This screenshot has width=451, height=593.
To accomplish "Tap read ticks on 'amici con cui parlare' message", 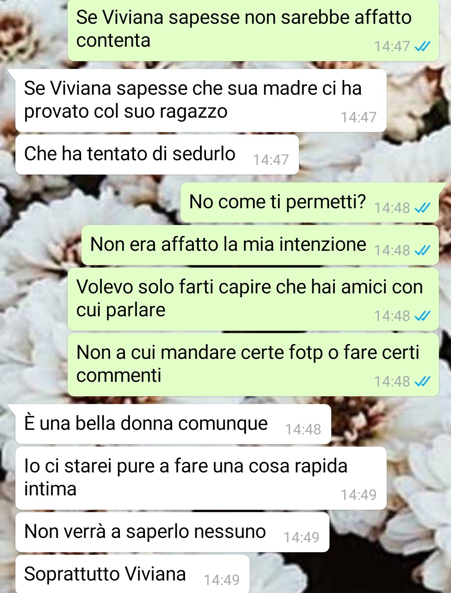I will (422, 315).
